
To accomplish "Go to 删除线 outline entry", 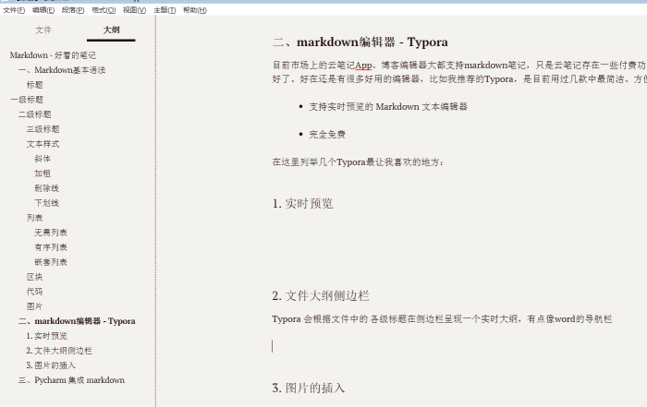I will (x=46, y=188).
